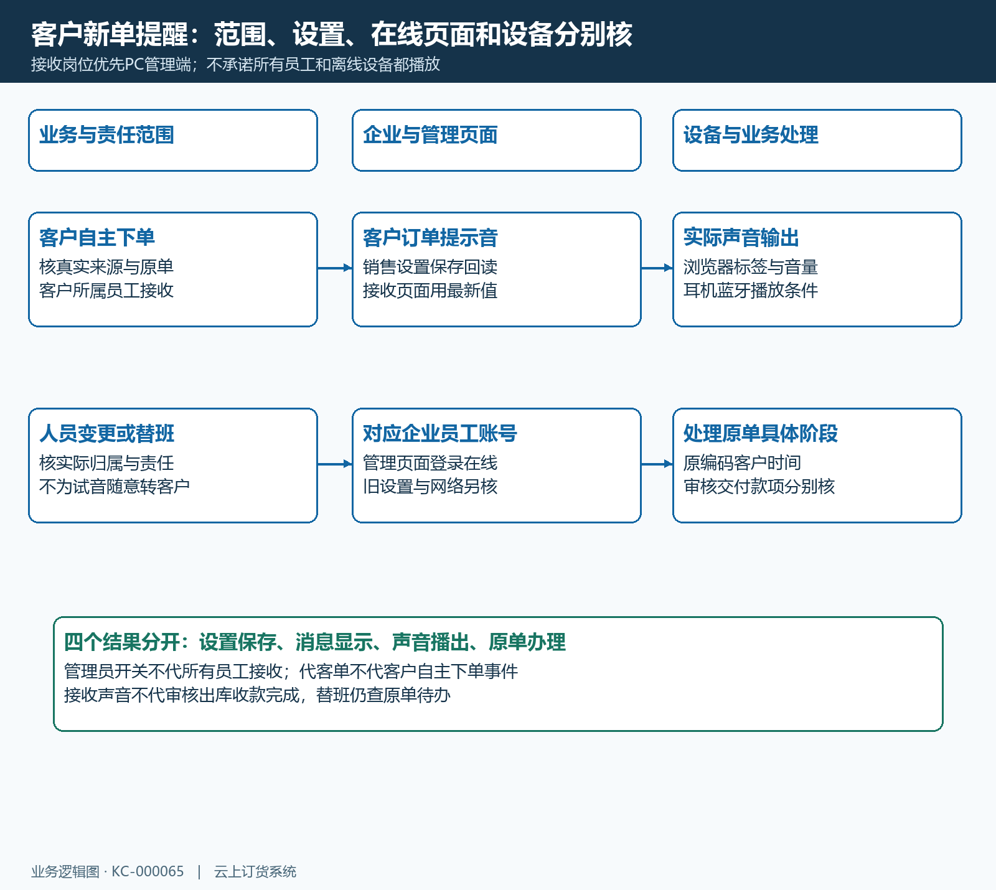Click the 处理原单具体阶段 box heading
This screenshot has width=996, height=890.
(x=761, y=433)
